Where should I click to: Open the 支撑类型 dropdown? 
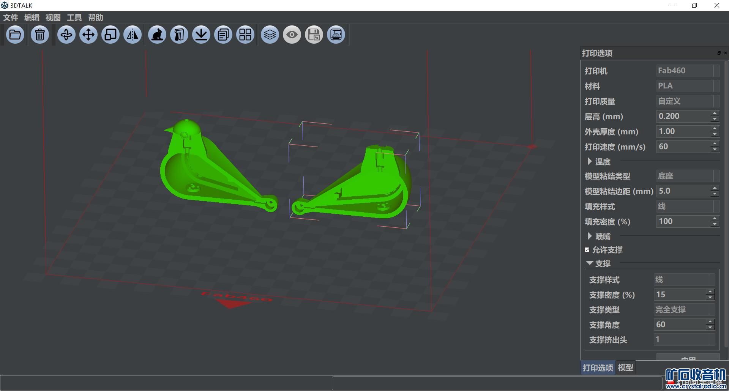tap(684, 310)
